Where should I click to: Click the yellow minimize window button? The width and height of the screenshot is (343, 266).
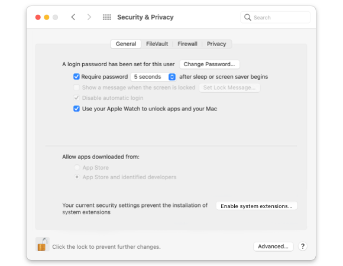tap(47, 17)
